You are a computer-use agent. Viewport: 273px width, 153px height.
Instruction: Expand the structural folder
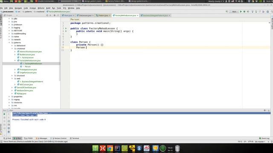12,76
